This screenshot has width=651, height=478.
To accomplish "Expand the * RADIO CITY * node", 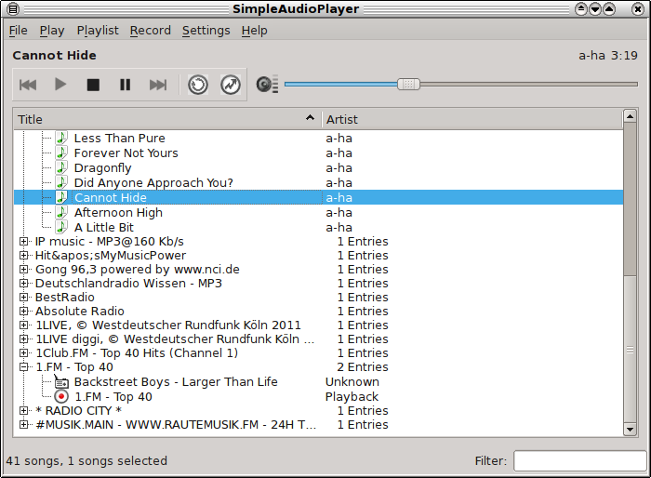I will [x=23, y=411].
